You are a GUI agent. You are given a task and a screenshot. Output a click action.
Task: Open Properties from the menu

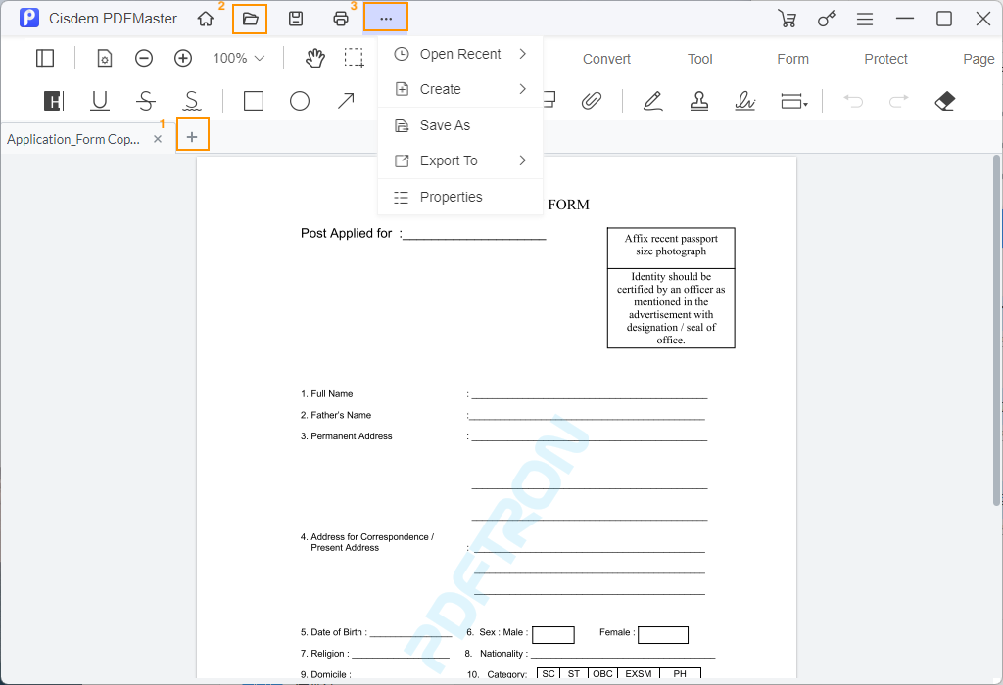point(451,197)
